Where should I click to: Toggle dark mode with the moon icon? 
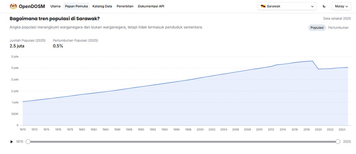coord(324,6)
